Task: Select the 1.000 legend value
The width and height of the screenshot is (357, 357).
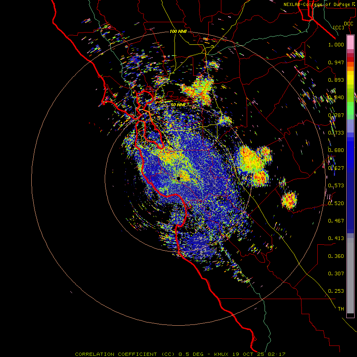Action: (336, 44)
